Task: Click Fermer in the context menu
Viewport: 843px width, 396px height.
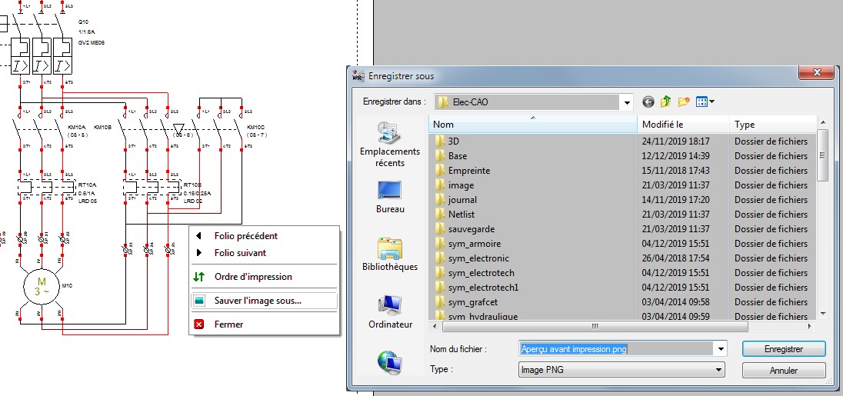Action: [x=228, y=324]
